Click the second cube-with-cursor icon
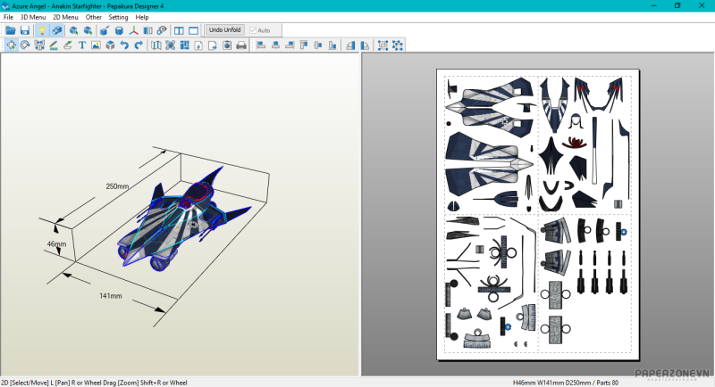Image resolution: width=715 pixels, height=387 pixels. pos(88,30)
